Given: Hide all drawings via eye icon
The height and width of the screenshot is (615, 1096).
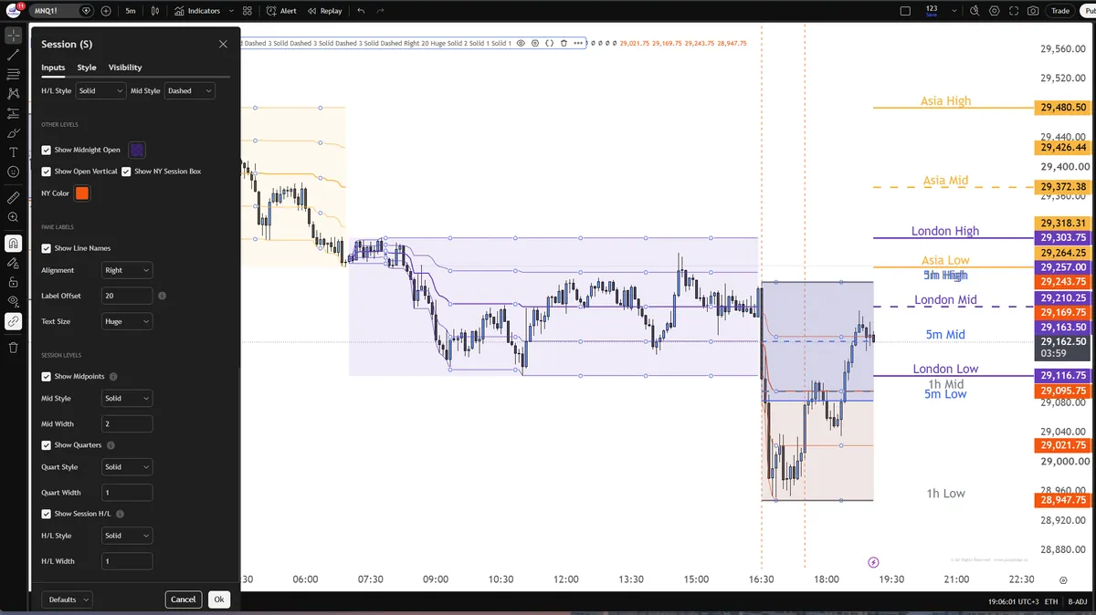Looking at the screenshot, I should (x=13, y=301).
